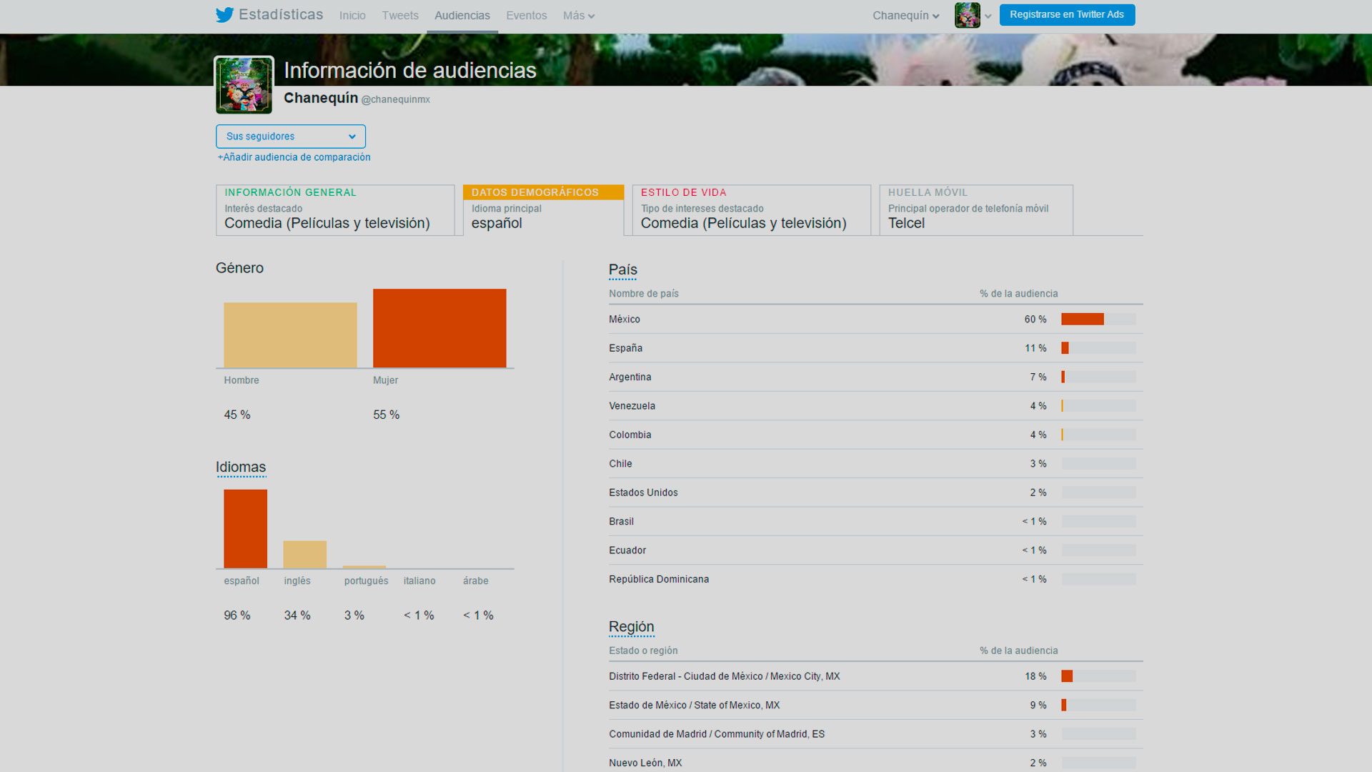Click Registrarse en Twitter Ads button
Image resolution: width=1372 pixels, height=772 pixels.
coord(1066,15)
